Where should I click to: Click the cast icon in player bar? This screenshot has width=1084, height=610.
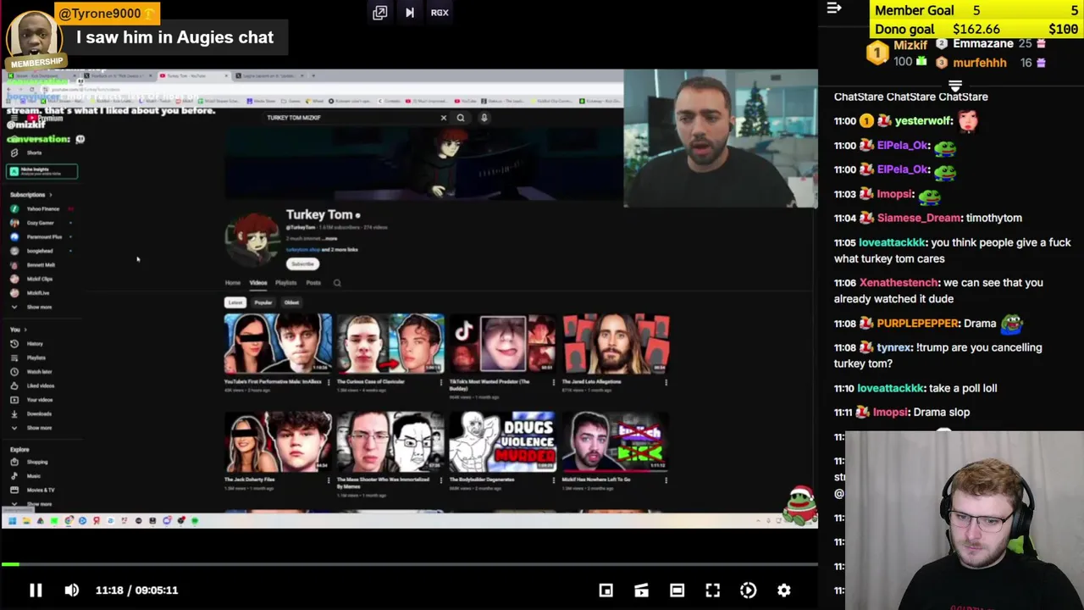(x=641, y=590)
